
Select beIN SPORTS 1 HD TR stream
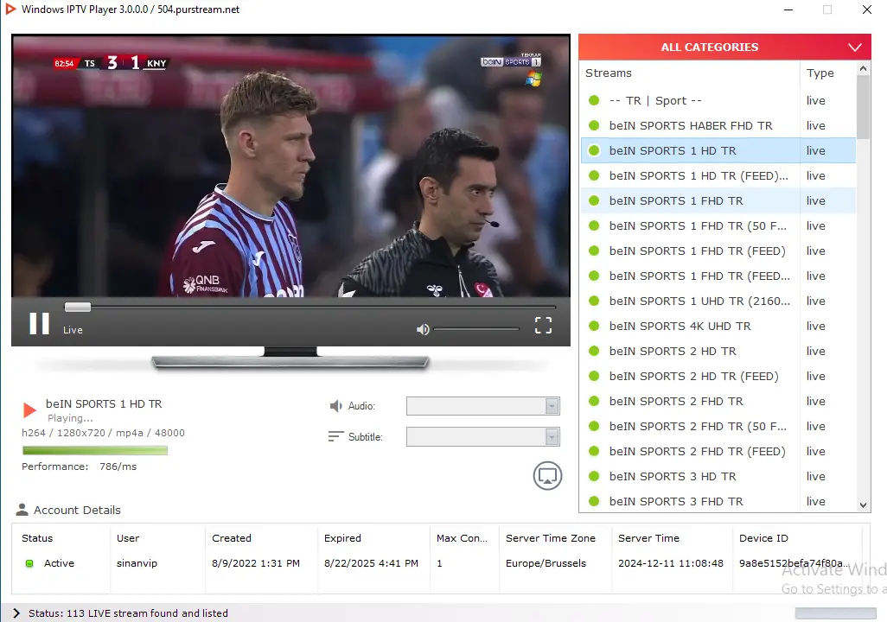(718, 150)
